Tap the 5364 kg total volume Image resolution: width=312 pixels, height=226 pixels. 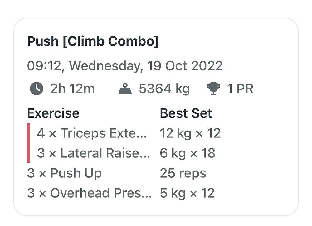[x=164, y=89]
